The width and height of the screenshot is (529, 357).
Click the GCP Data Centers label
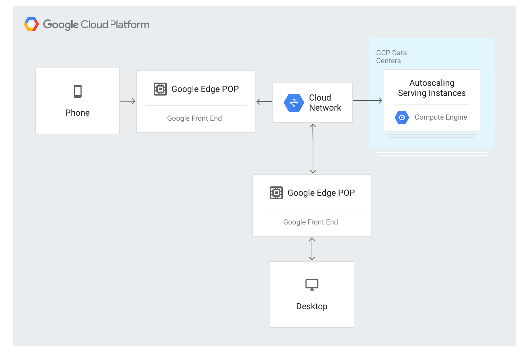tap(391, 57)
